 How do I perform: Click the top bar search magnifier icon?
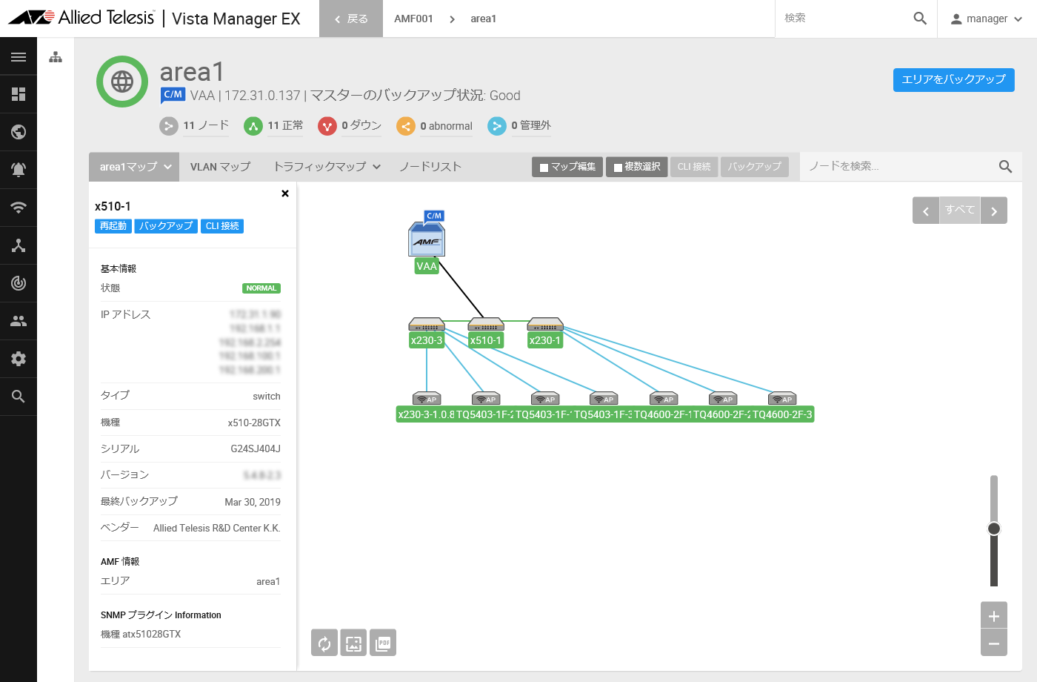[920, 19]
